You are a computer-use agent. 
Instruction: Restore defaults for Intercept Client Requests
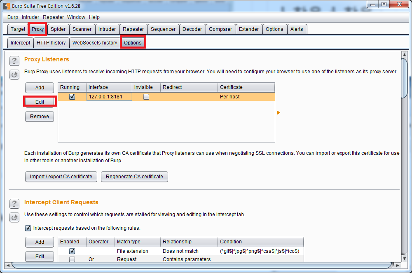coord(14,217)
